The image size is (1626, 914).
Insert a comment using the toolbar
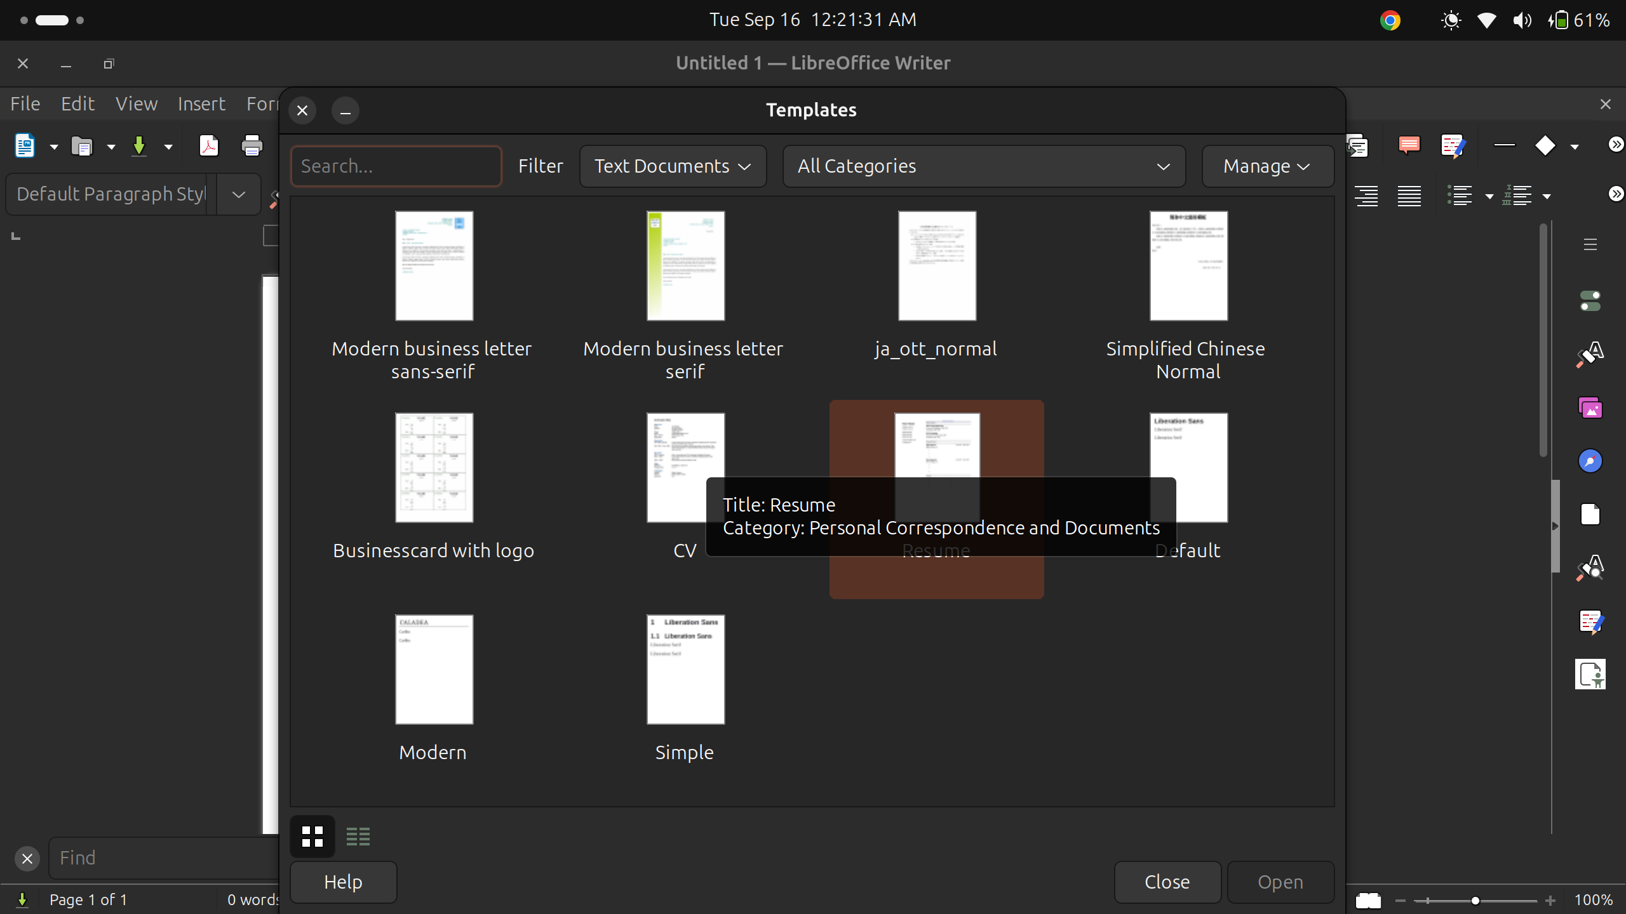pyautogui.click(x=1408, y=145)
